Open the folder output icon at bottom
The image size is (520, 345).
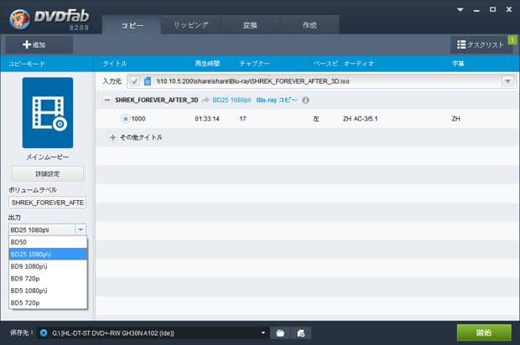pyautogui.click(x=280, y=332)
